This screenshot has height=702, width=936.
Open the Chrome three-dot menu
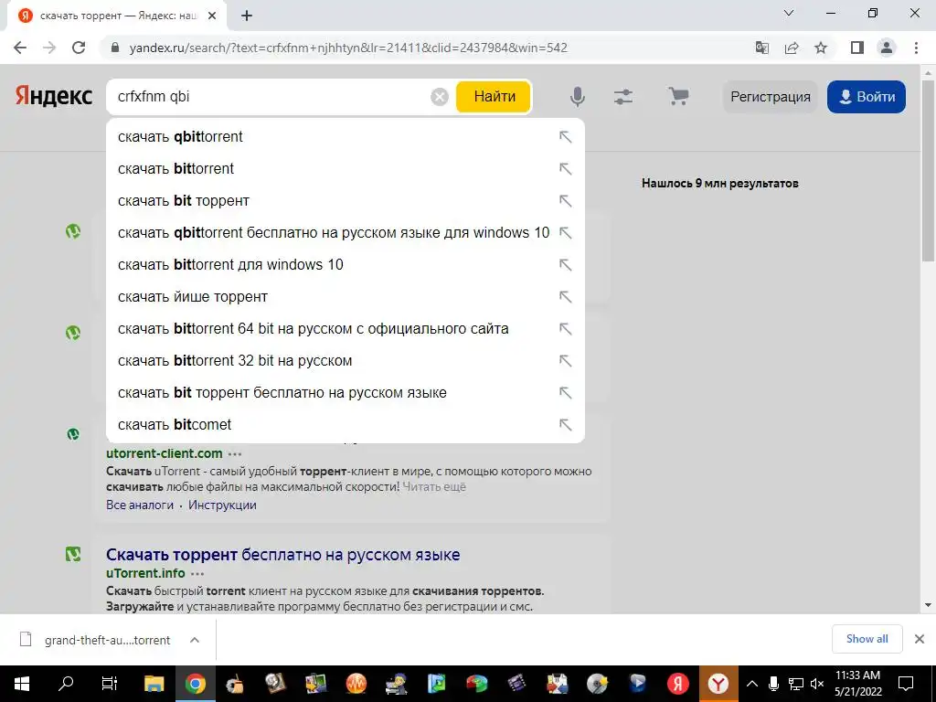(x=916, y=48)
